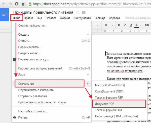Open Google Docs home via blue icon
The image size is (151, 123).
click(x=5, y=14)
